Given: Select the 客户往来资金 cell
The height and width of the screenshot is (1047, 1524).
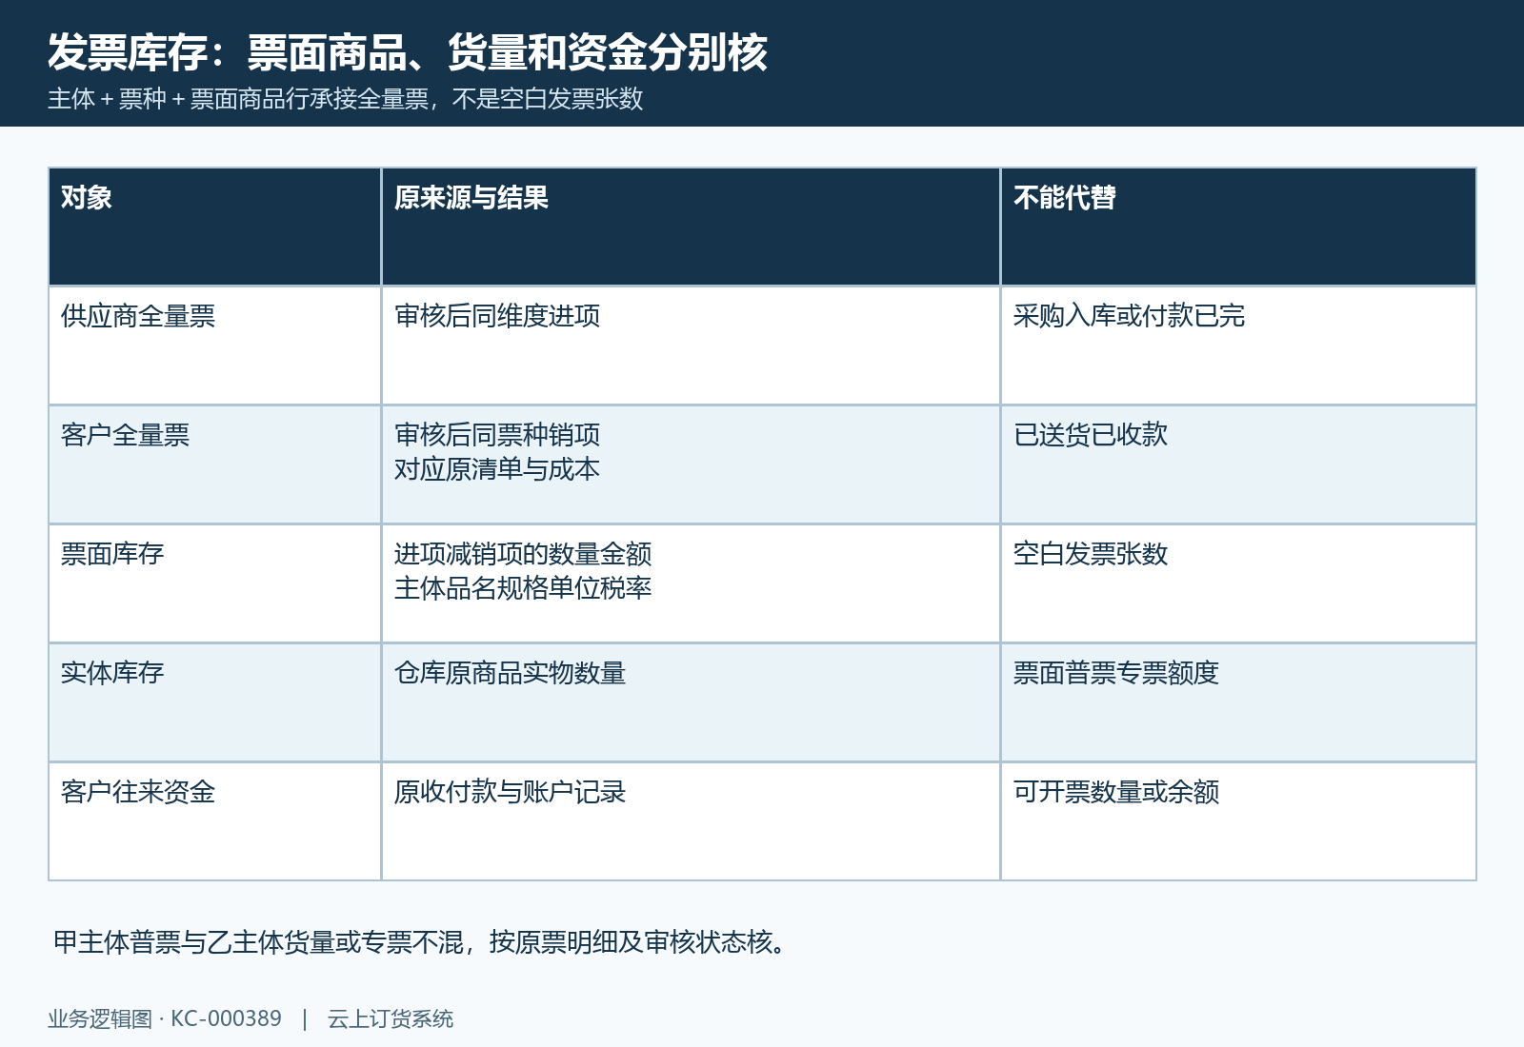Looking at the screenshot, I should [x=215, y=821].
